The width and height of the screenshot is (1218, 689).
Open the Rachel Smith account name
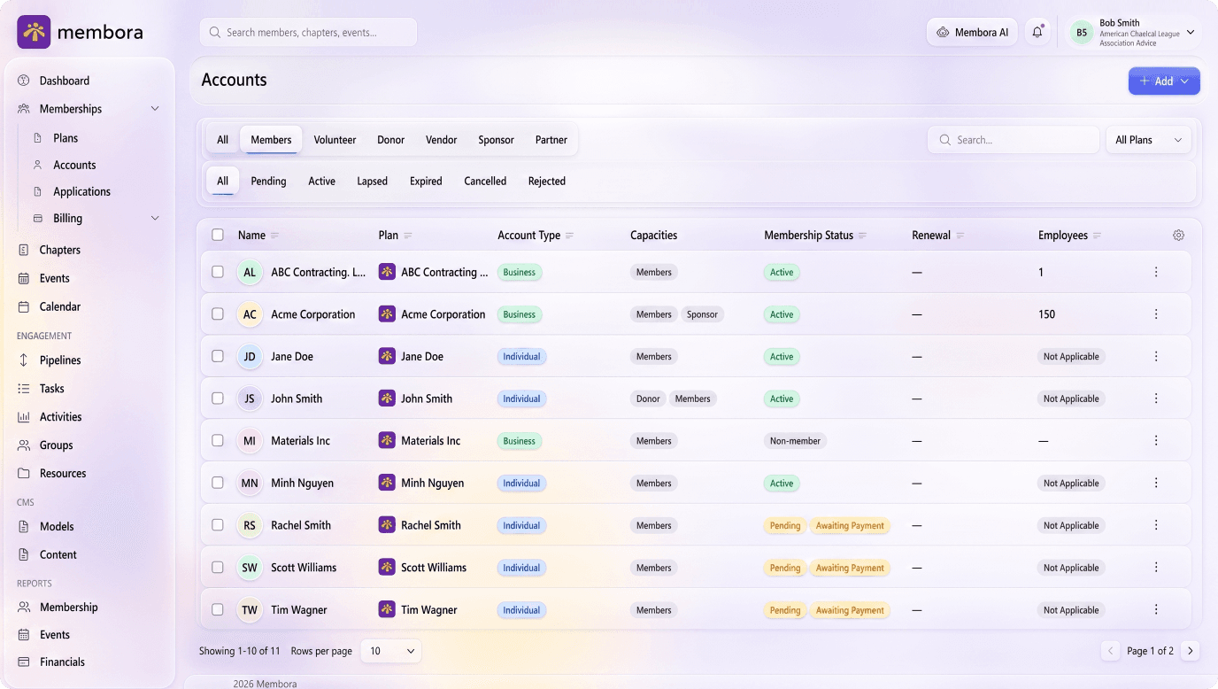point(301,525)
